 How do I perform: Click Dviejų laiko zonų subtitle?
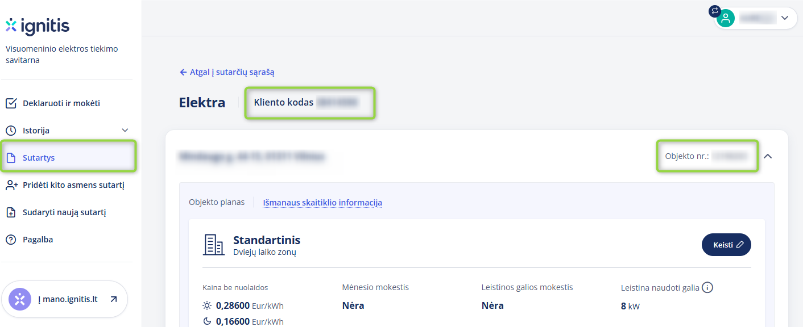pyautogui.click(x=264, y=252)
